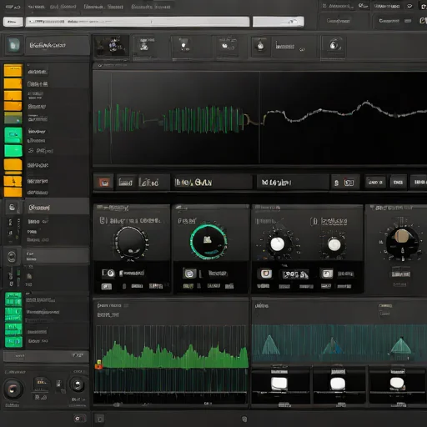Image resolution: width=427 pixels, height=427 pixels.
Task: Select the teal instrument icon heading the track list
Action: pyautogui.click(x=13, y=45)
